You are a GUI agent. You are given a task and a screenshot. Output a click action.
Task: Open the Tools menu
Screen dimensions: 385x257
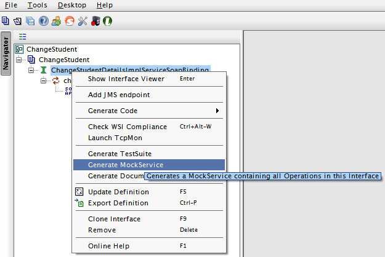(x=37, y=5)
